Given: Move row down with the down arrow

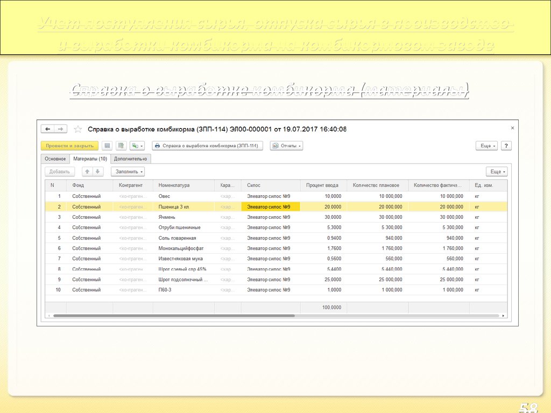Looking at the screenshot, I should coord(97,172).
